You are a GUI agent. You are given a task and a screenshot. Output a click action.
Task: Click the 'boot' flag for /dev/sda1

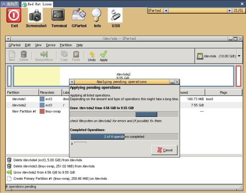click(209, 99)
